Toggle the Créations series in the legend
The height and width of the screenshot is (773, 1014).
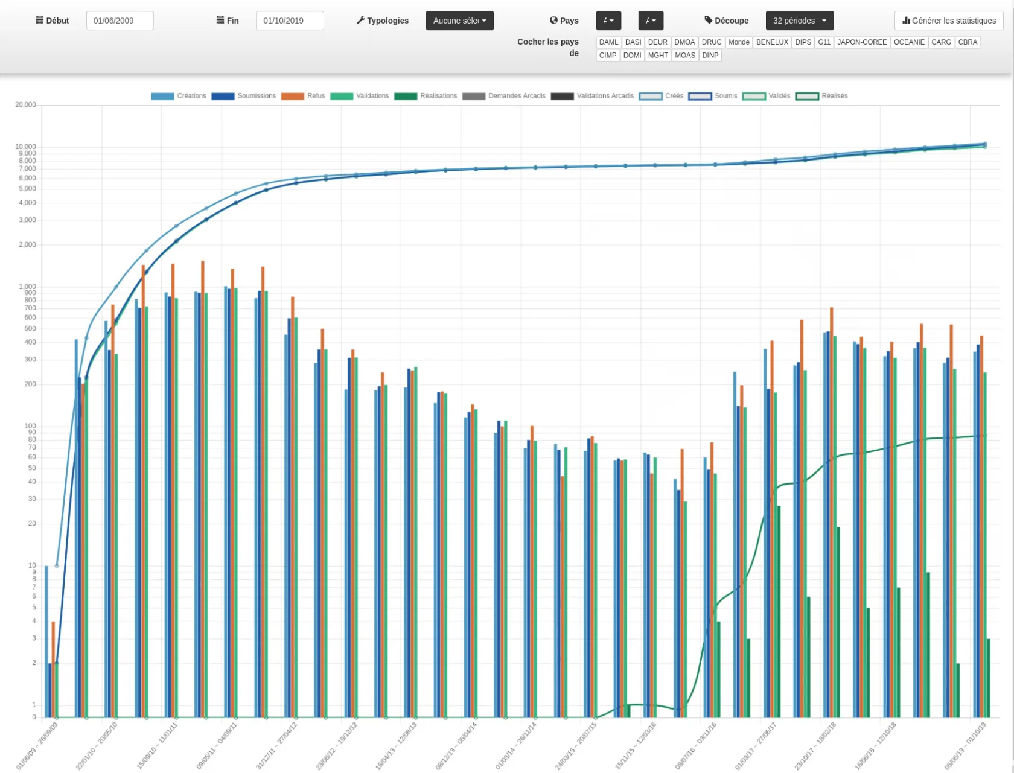191,96
